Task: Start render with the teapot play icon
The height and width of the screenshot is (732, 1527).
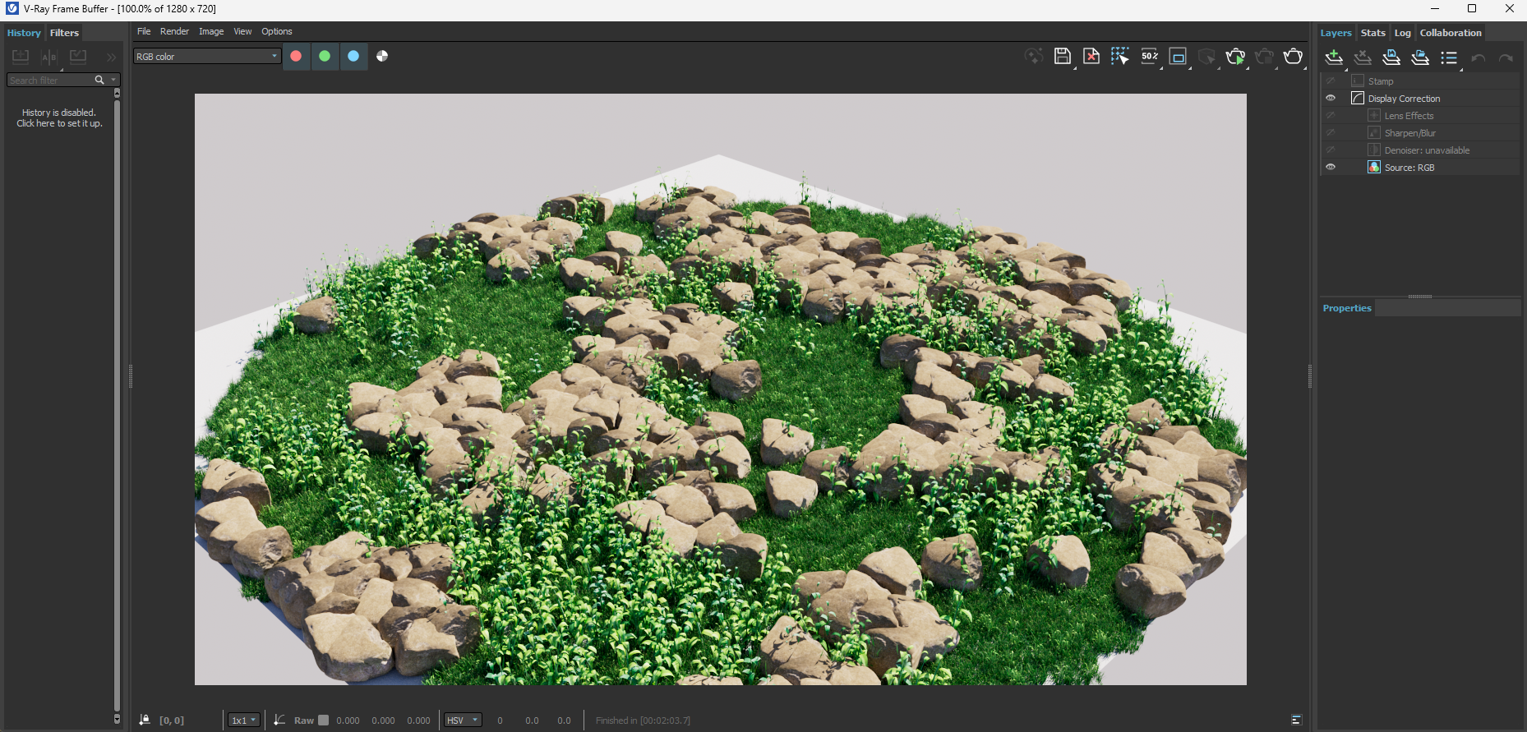Action: click(1234, 56)
